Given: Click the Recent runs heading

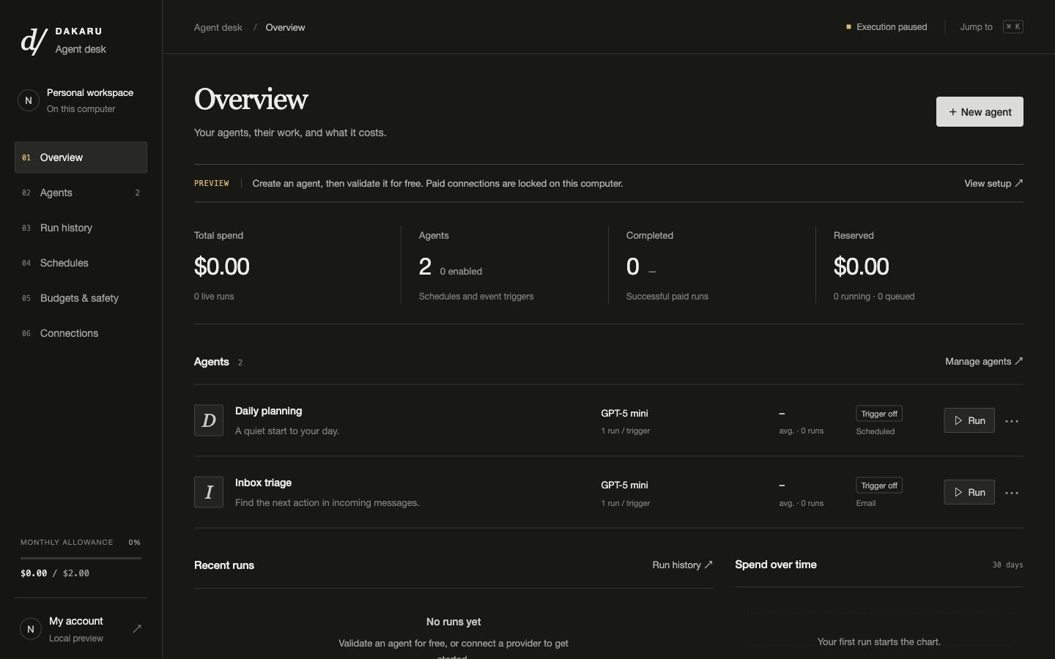Looking at the screenshot, I should coord(224,565).
